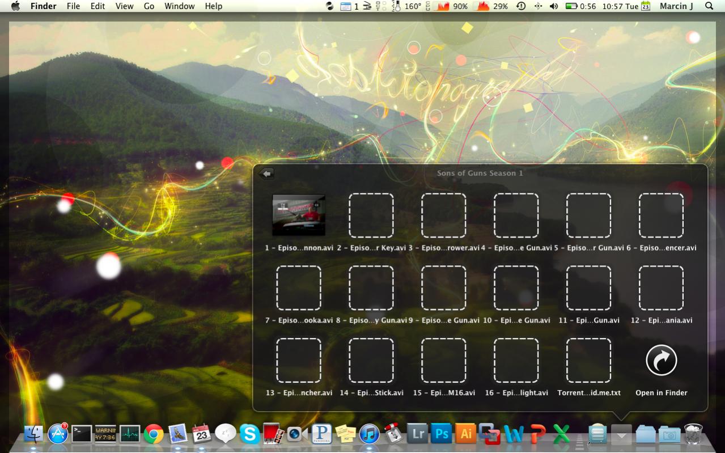
Task: Open the Marcin J user menu
Action: pyautogui.click(x=676, y=6)
